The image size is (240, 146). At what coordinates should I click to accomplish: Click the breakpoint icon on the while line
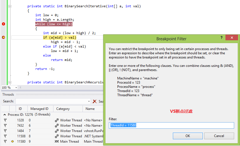click(4, 24)
